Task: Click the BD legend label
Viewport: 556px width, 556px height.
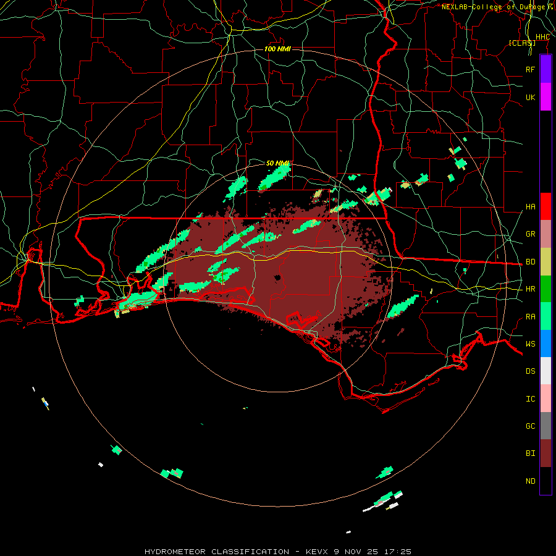Action: coord(531,262)
